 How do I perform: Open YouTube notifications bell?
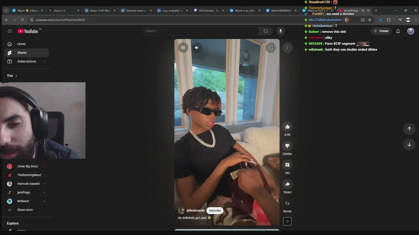click(398, 31)
